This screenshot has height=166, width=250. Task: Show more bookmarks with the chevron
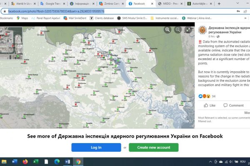click(x=245, y=18)
